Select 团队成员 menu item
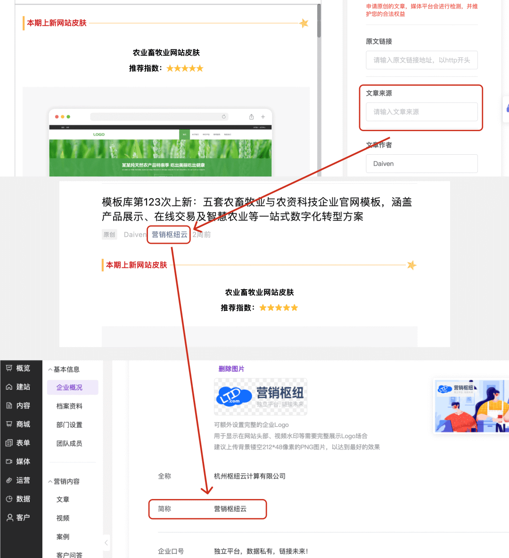Image resolution: width=509 pixels, height=558 pixels. pos(69,443)
